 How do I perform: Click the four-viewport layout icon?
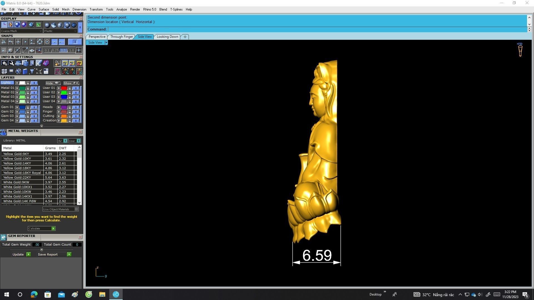click(4, 71)
